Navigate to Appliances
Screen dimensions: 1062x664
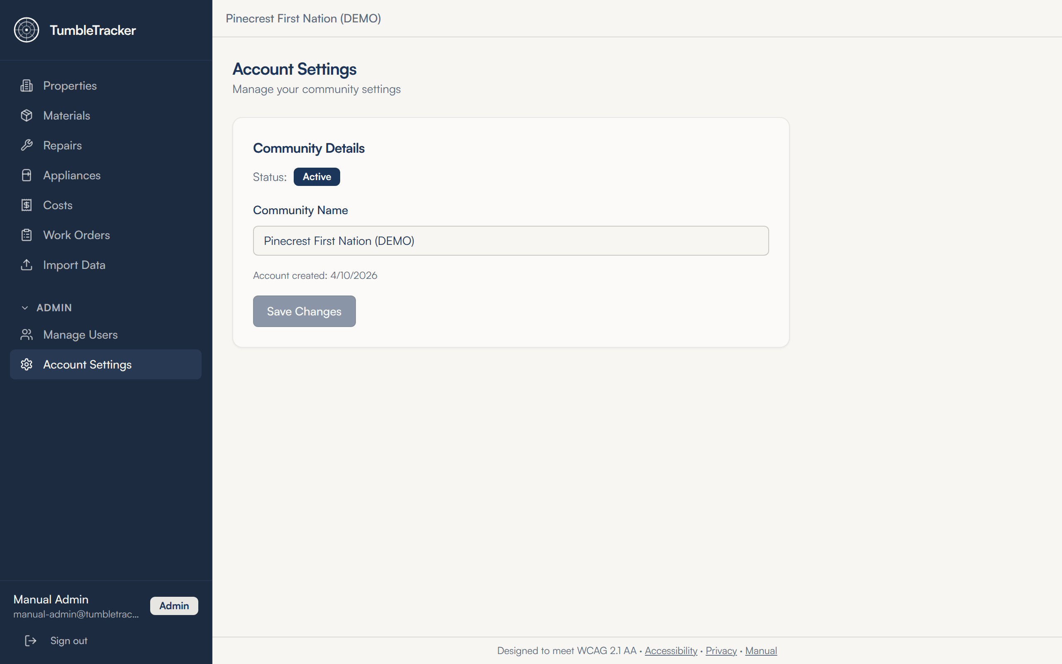106,175
